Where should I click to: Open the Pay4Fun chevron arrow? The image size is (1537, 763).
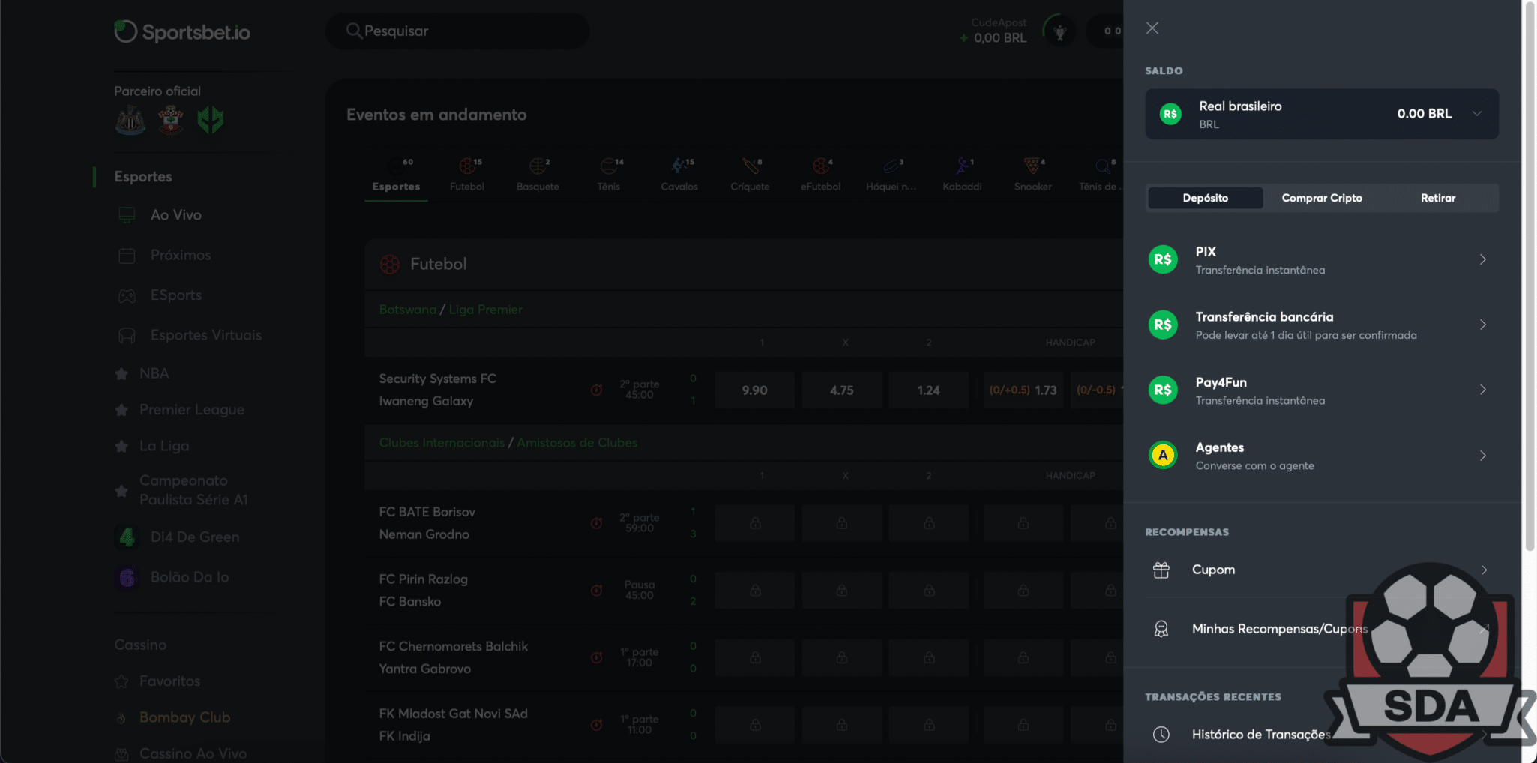pyautogui.click(x=1483, y=390)
